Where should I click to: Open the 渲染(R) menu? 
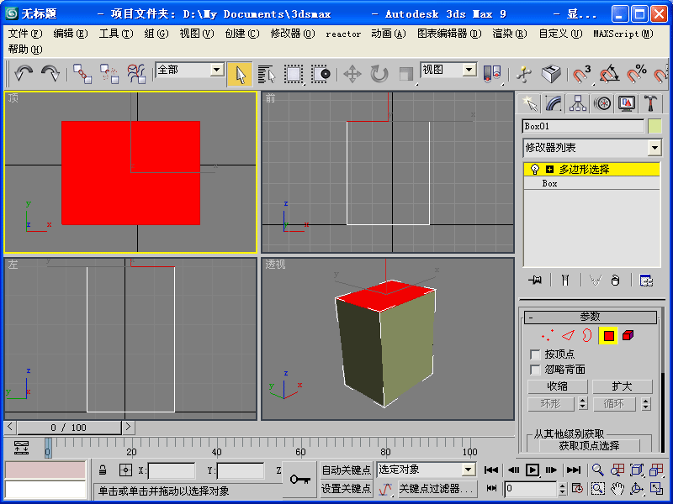509,34
